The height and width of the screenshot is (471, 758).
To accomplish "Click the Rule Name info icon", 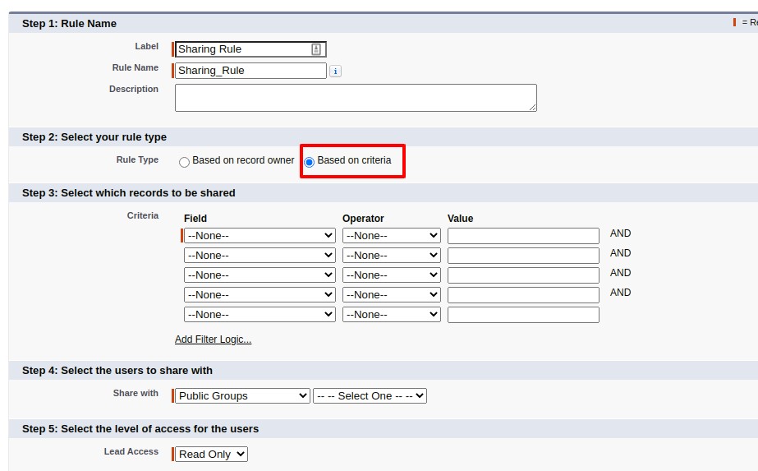I will click(x=335, y=72).
